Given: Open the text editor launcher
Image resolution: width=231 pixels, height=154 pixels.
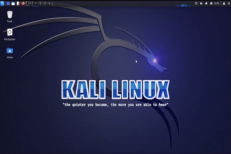Looking at the screenshot, I should click(x=18, y=4).
